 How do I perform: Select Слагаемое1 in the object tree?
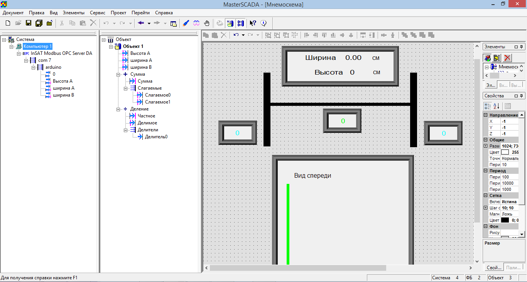pyautogui.click(x=158, y=102)
